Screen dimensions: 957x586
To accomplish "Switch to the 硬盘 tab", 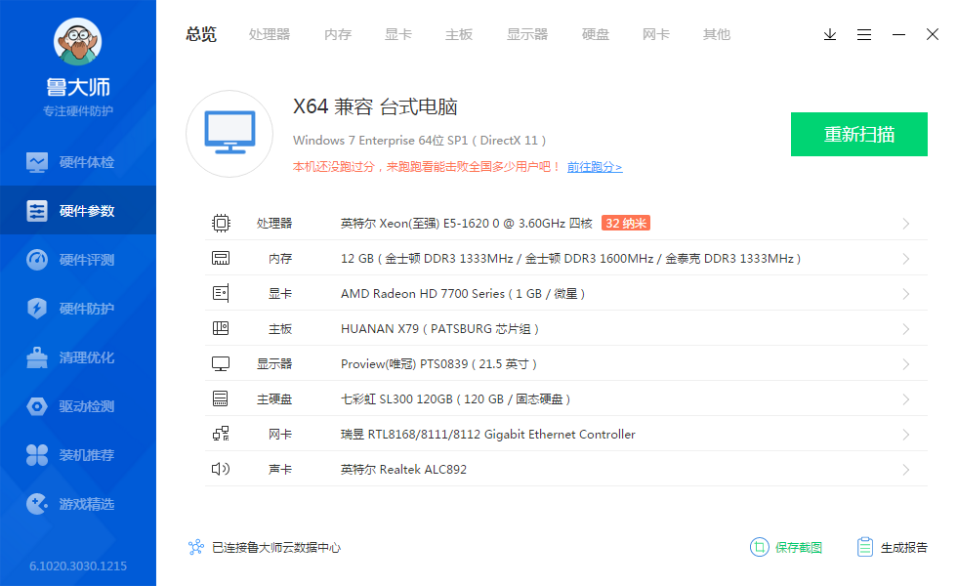I will tap(596, 34).
